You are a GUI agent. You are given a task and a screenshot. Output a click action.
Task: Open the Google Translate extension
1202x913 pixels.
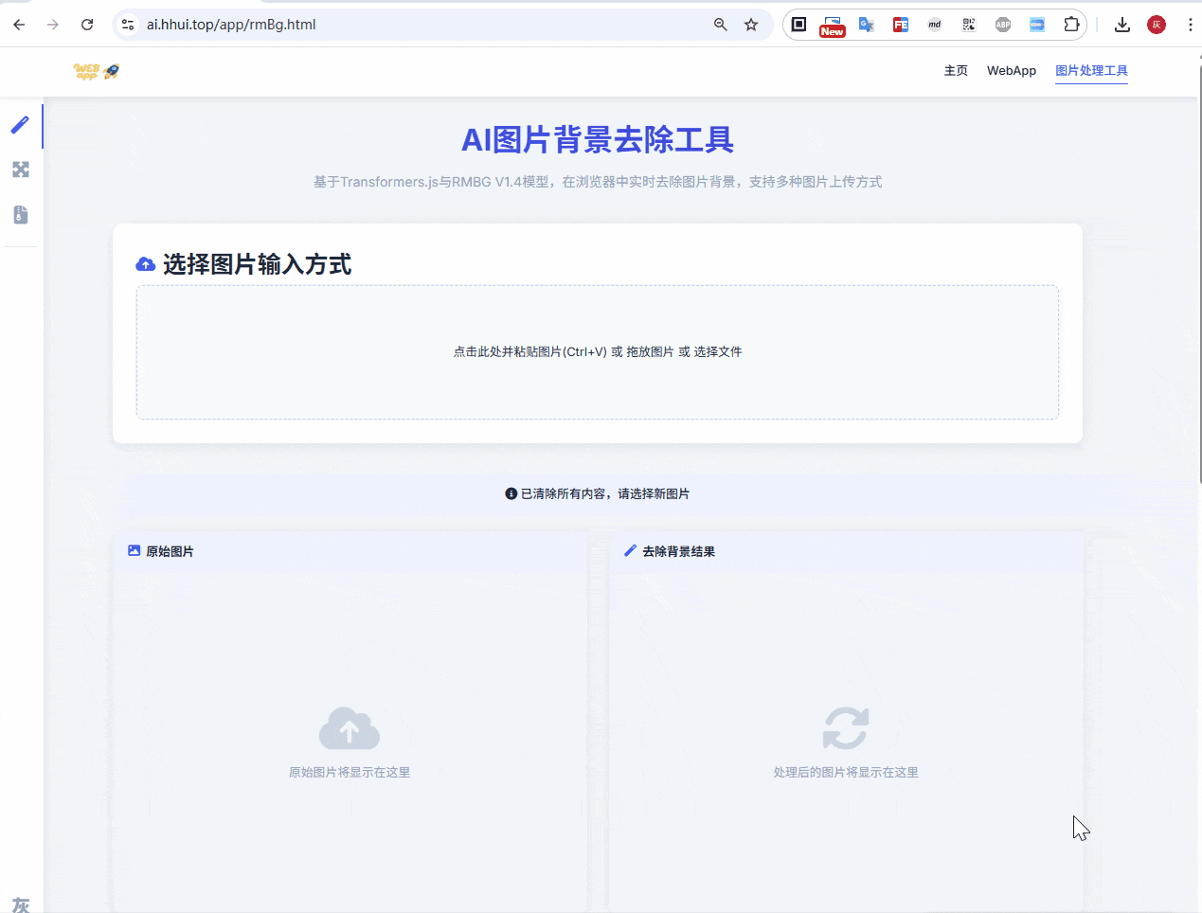866,25
